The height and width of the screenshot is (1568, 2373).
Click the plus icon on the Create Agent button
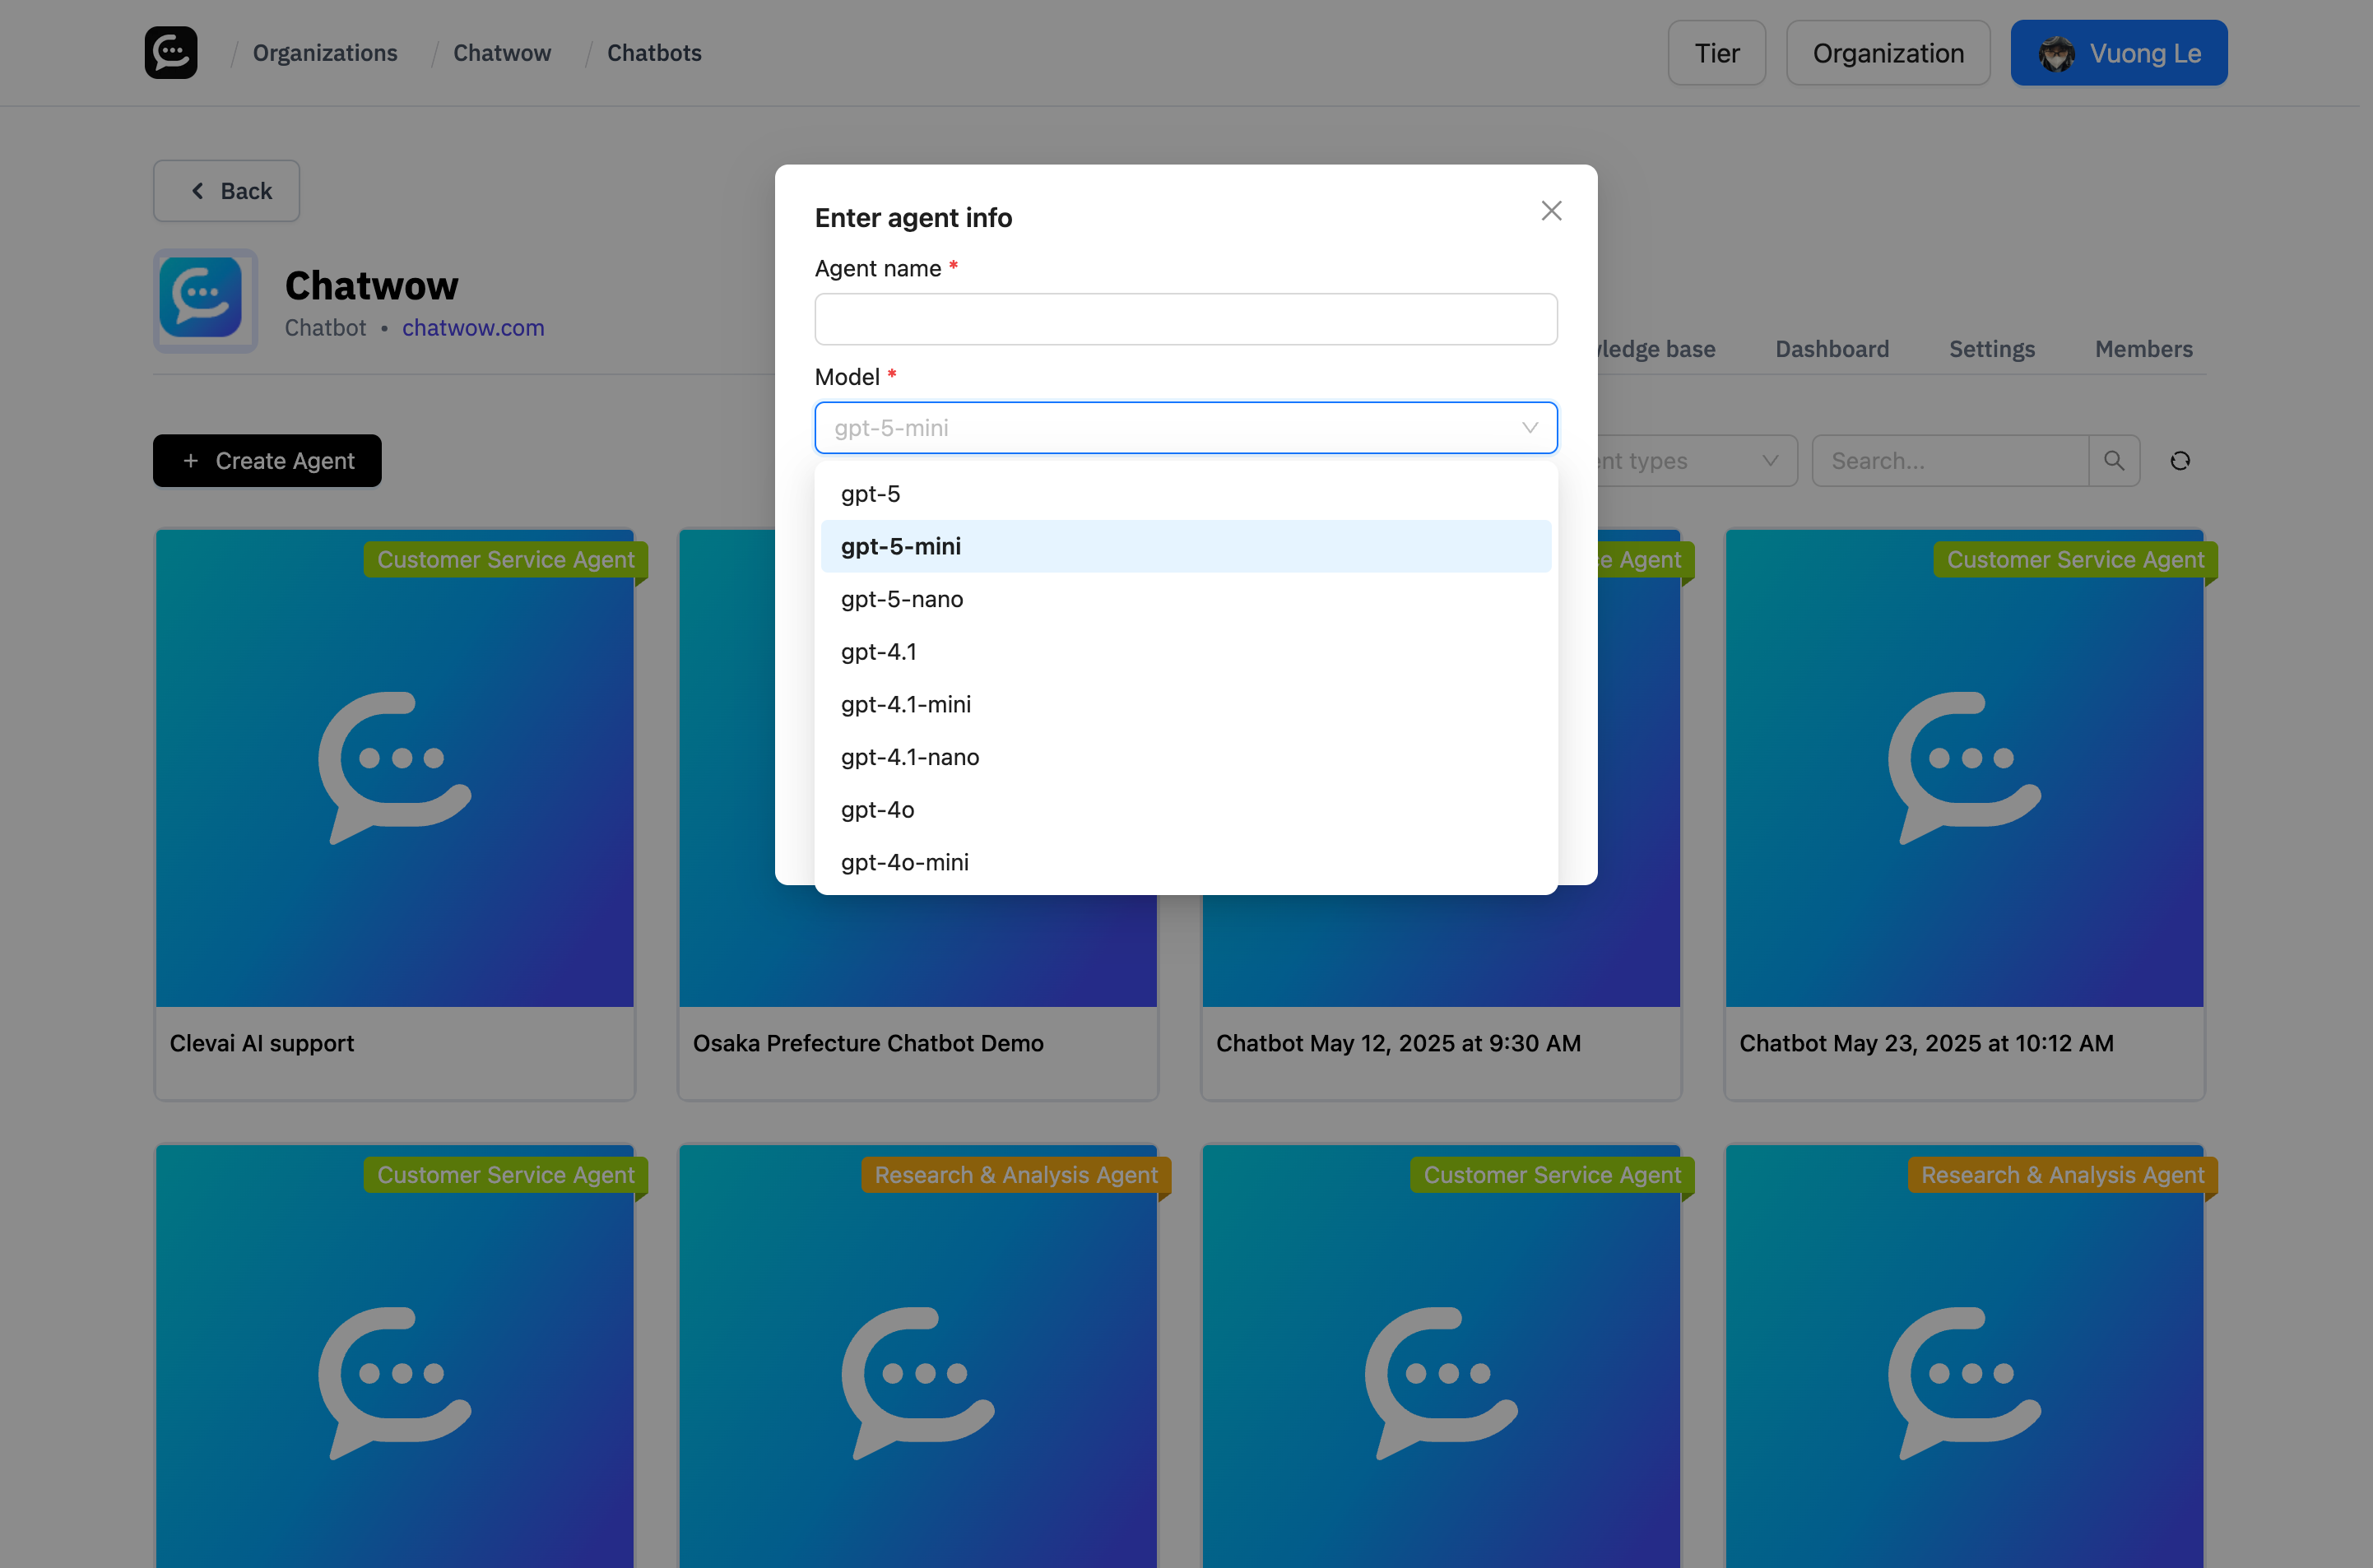(190, 461)
